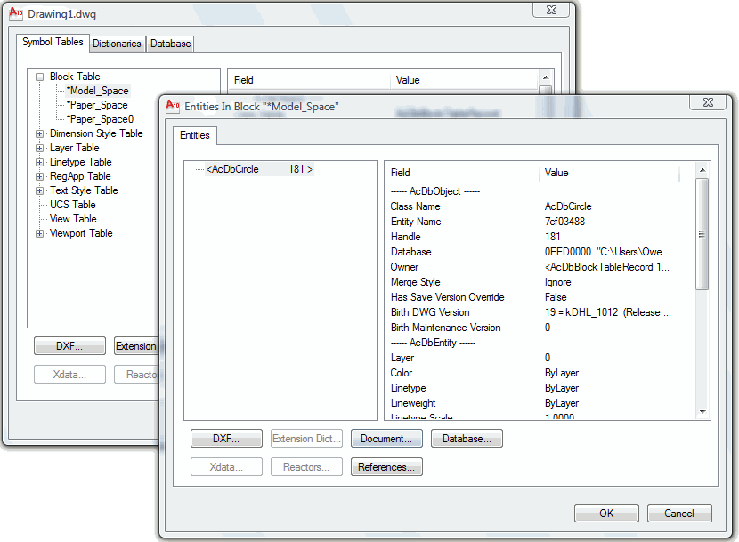Expand the Linetype Table node
Screen dimensions: 739x542
(x=39, y=162)
